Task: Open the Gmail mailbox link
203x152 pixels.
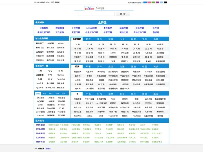Action: coord(41,105)
